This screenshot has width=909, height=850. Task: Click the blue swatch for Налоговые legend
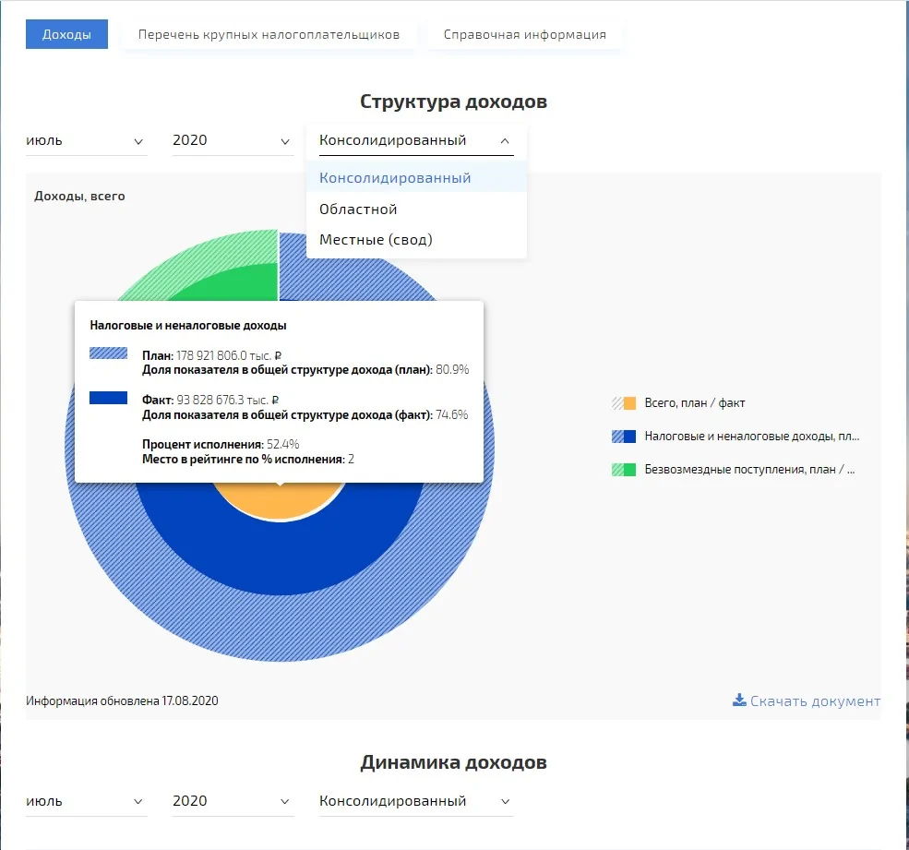tap(624, 436)
